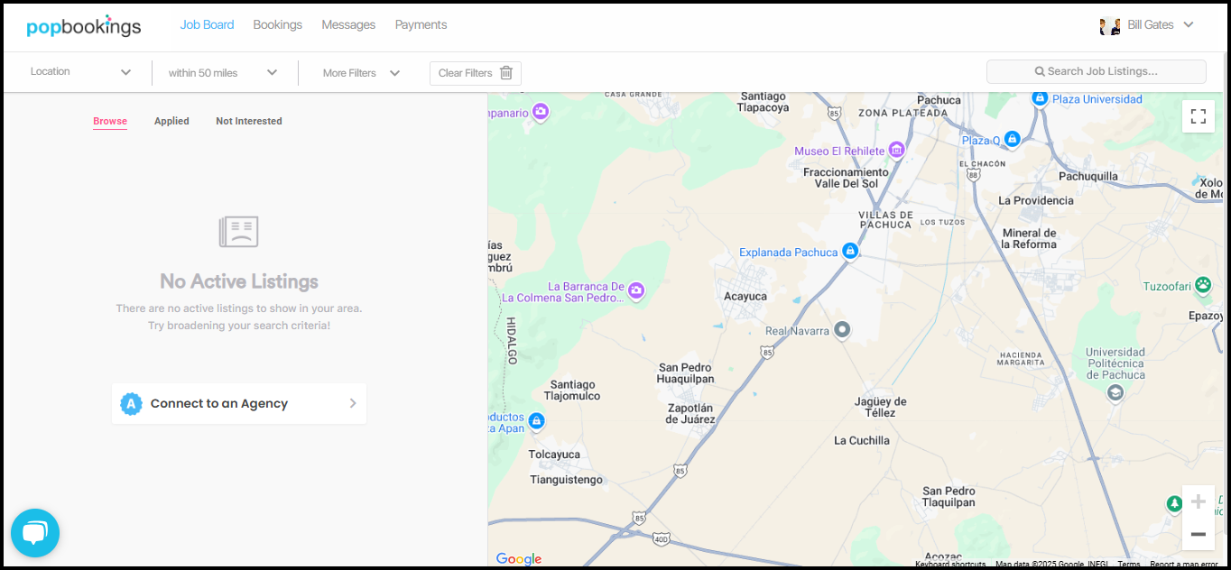The height and width of the screenshot is (570, 1231).
Task: Open the map Terms link
Action: pos(1129,565)
